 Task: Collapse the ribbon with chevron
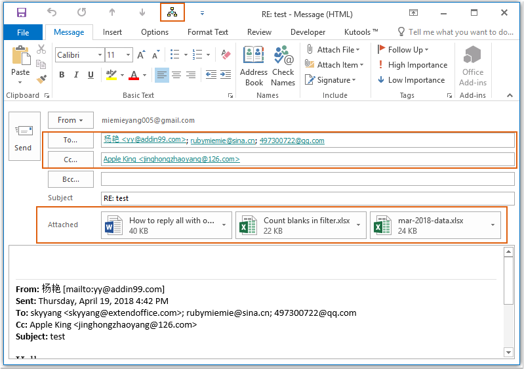pos(510,95)
